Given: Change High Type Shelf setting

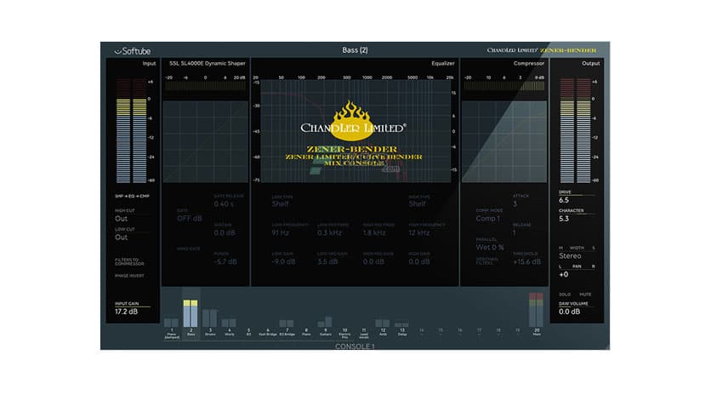Looking at the screenshot, I should pyautogui.click(x=417, y=203).
